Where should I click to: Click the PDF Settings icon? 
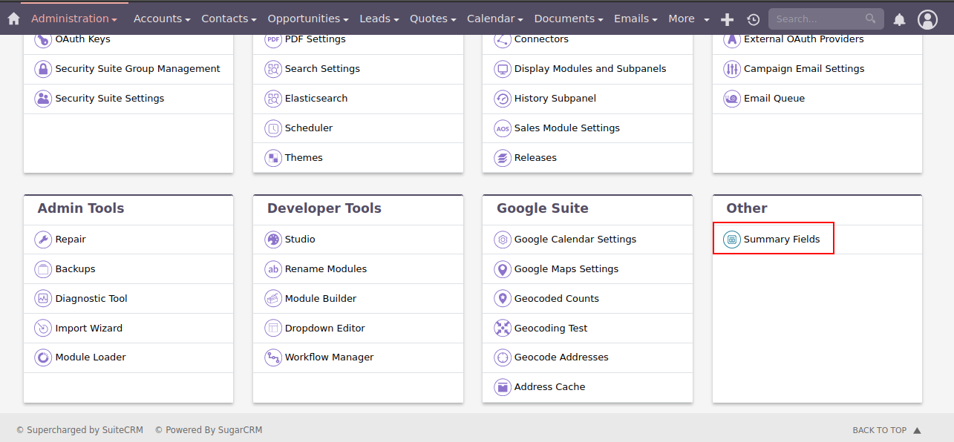click(x=273, y=39)
